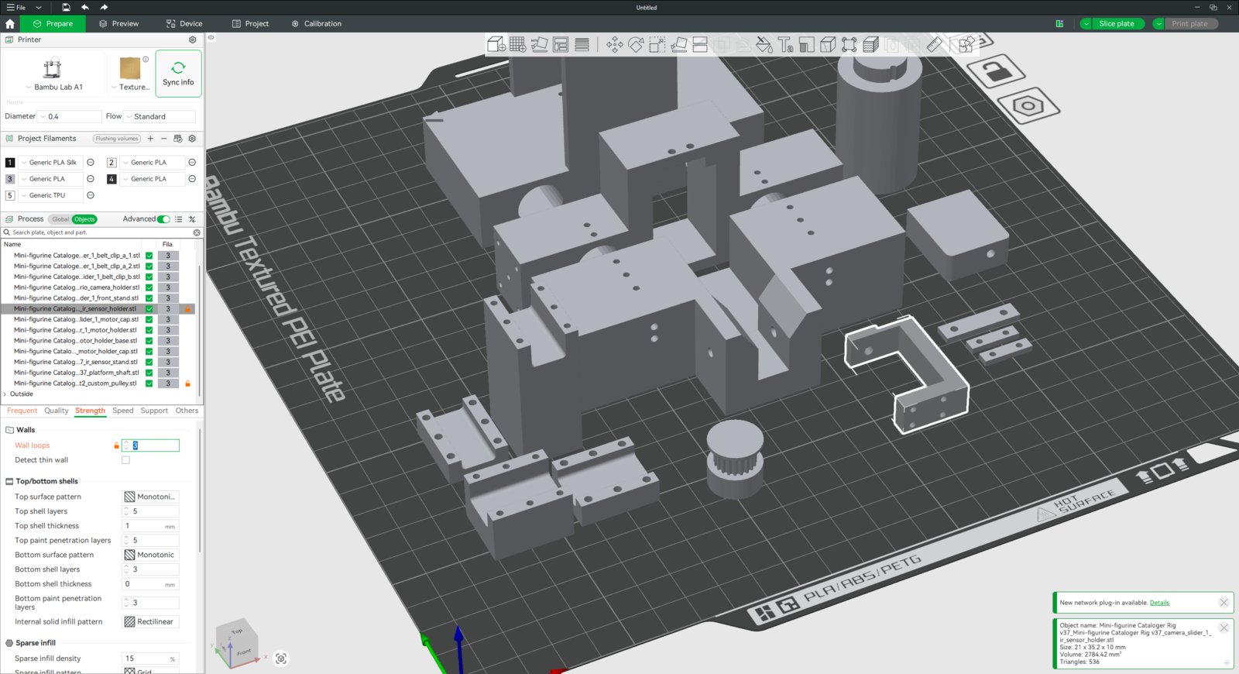This screenshot has width=1239, height=674.
Task: Select the Cut tool
Action: [700, 44]
